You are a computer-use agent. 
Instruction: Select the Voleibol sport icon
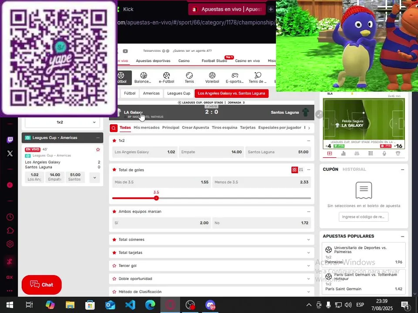pyautogui.click(x=212, y=78)
